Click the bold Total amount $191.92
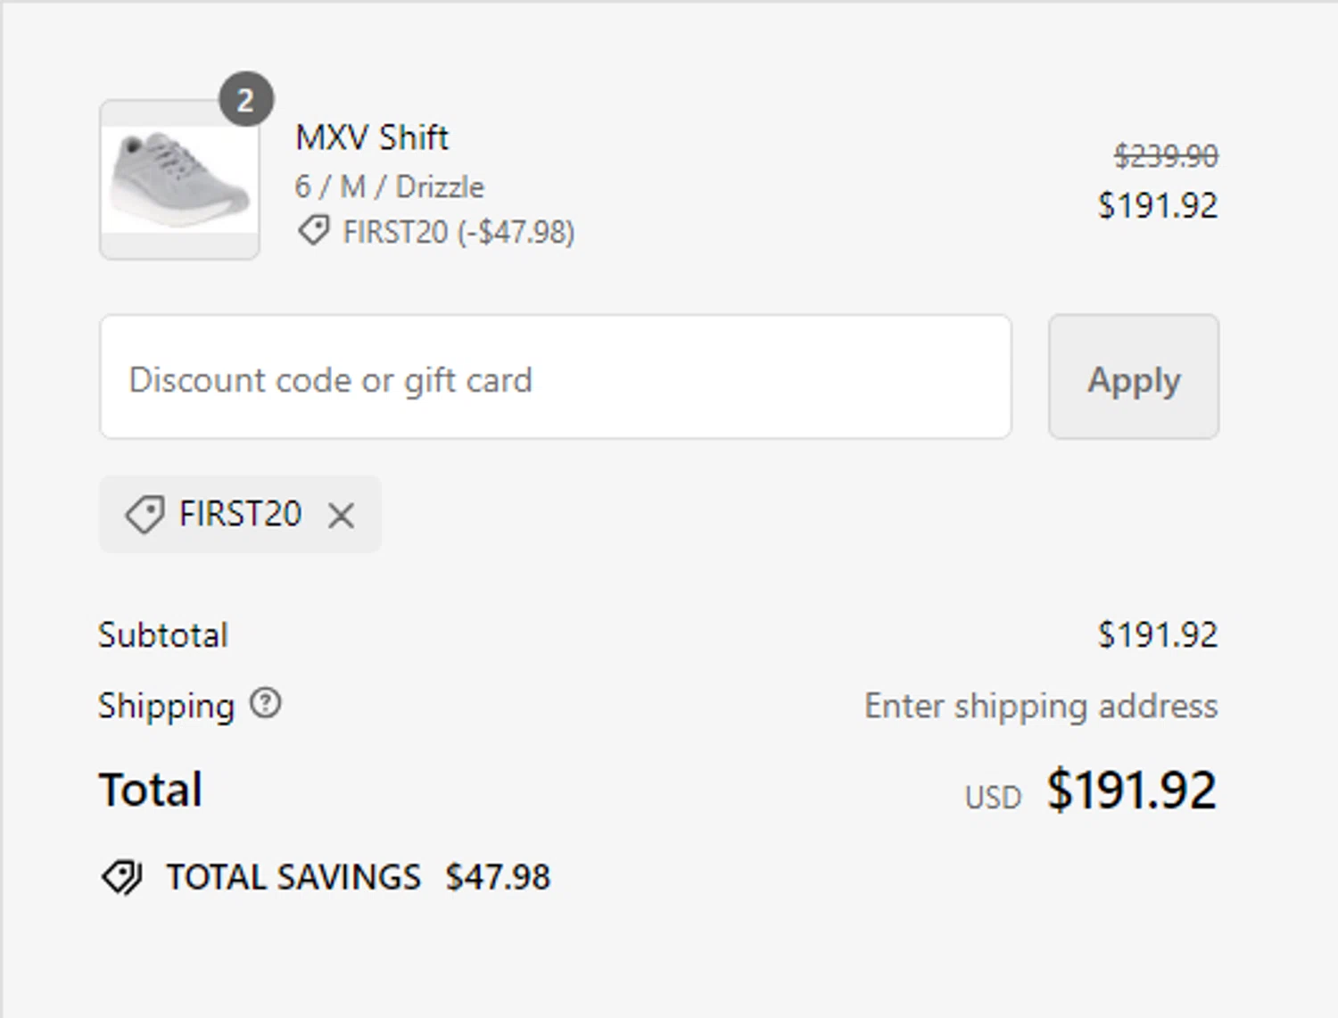 click(1132, 790)
